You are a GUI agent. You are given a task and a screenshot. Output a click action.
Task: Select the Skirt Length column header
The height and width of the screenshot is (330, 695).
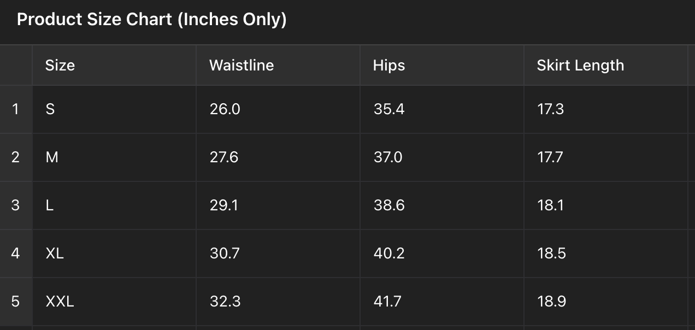click(x=580, y=66)
